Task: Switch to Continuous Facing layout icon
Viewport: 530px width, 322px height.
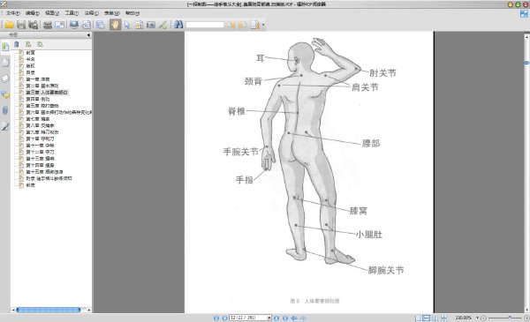Action: point(443,318)
